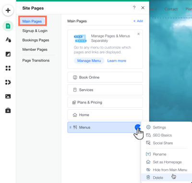Open the App Market bag icon

tap(8, 110)
